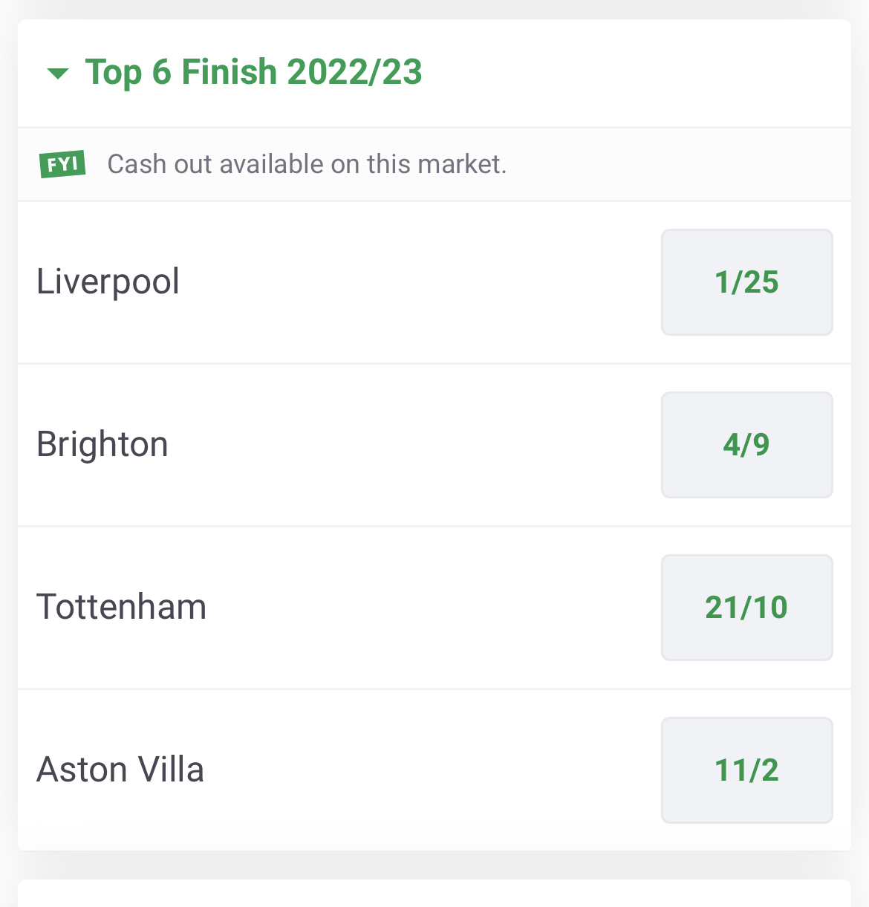Image resolution: width=869 pixels, height=907 pixels.
Task: Toggle the 21/10 price selection
Action: [746, 608]
